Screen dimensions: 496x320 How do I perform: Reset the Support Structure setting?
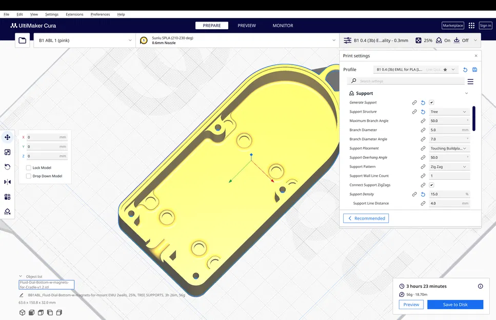coord(423,112)
